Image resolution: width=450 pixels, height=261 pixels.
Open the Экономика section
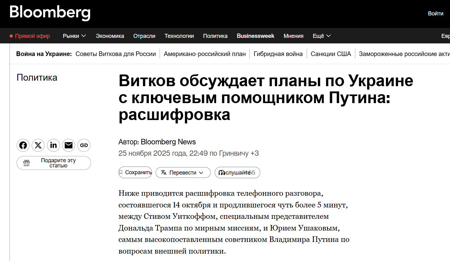(x=110, y=36)
